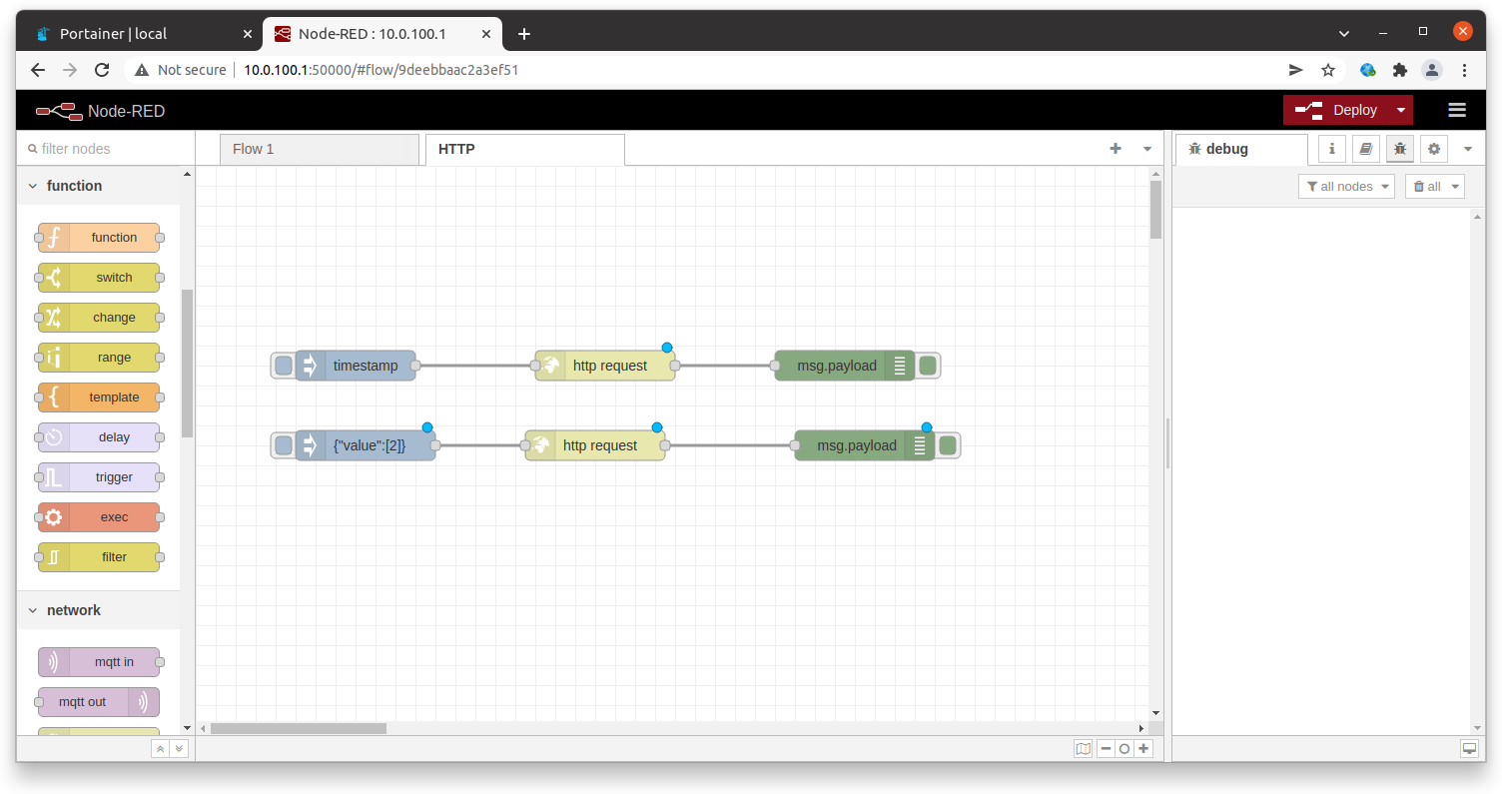Open the all nodes filter dropdown

pyautogui.click(x=1346, y=187)
